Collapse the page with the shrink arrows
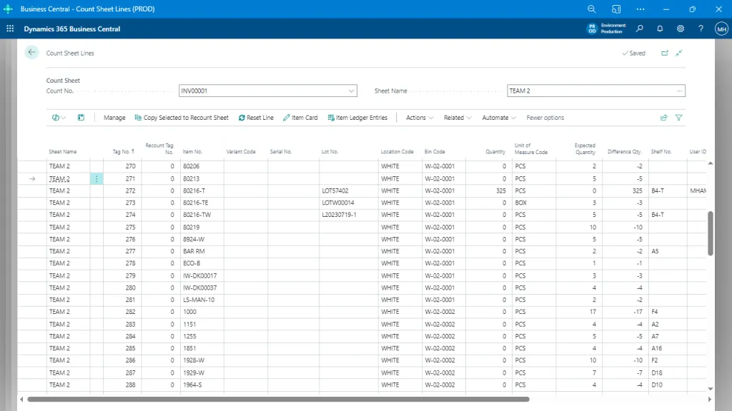The width and height of the screenshot is (732, 411). point(680,52)
